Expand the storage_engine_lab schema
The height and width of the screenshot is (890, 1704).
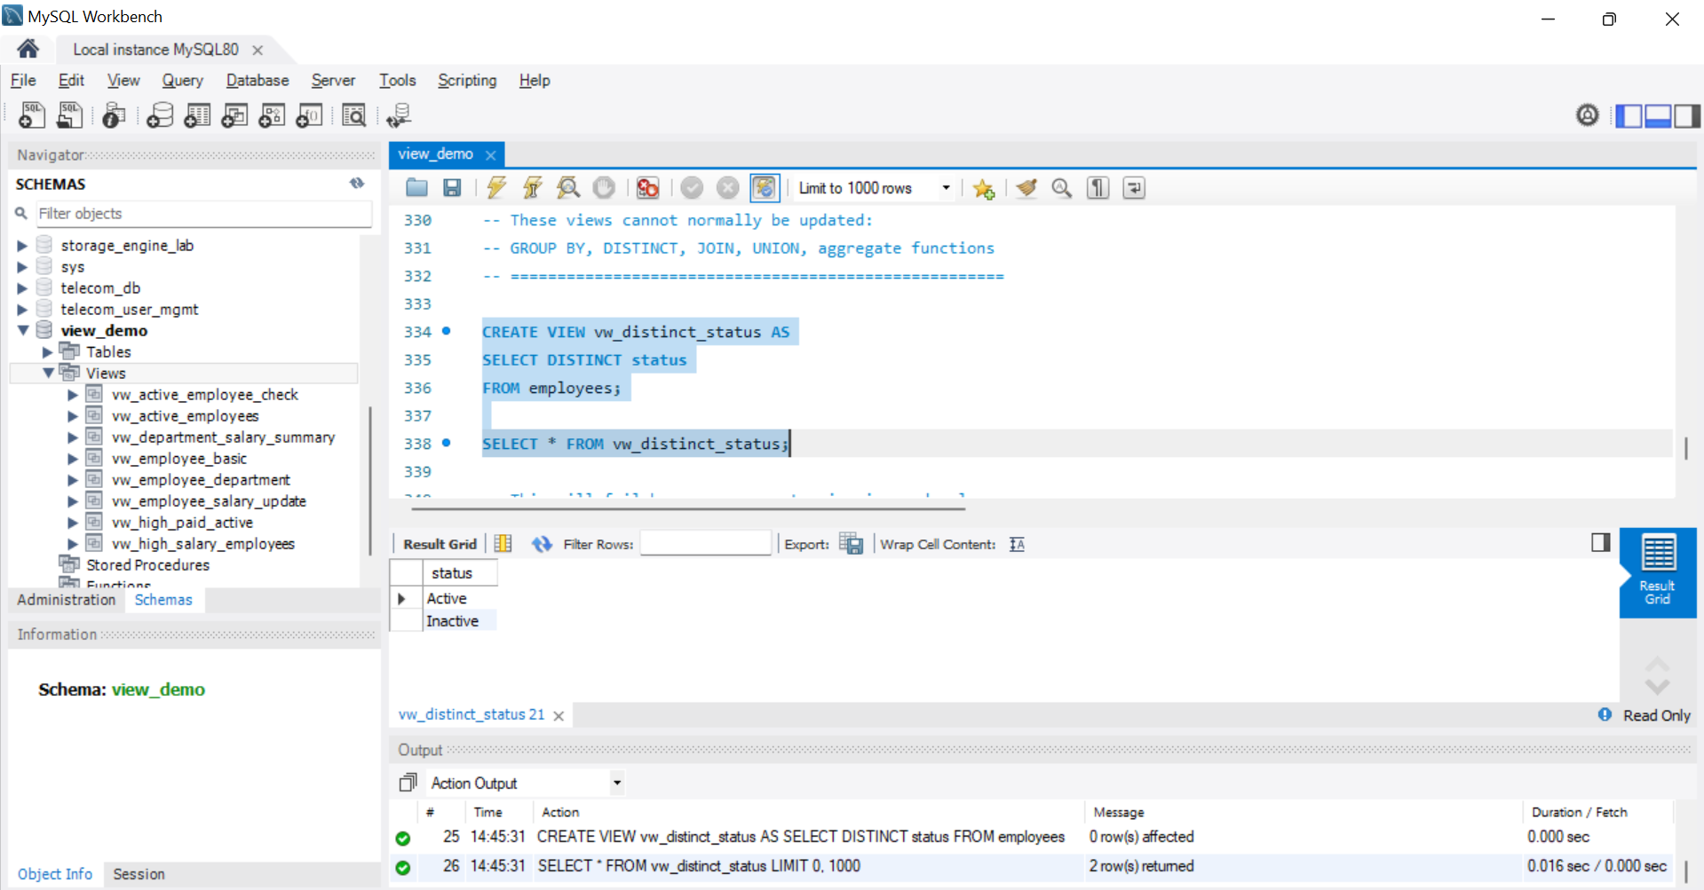pyautogui.click(x=22, y=246)
